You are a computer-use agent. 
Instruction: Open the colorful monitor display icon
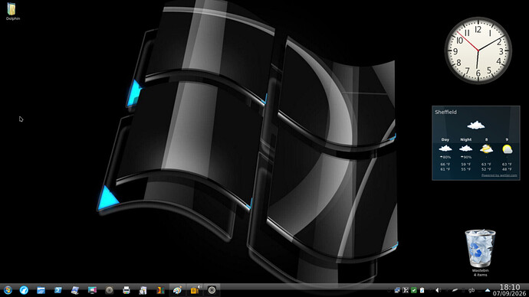tap(92, 290)
